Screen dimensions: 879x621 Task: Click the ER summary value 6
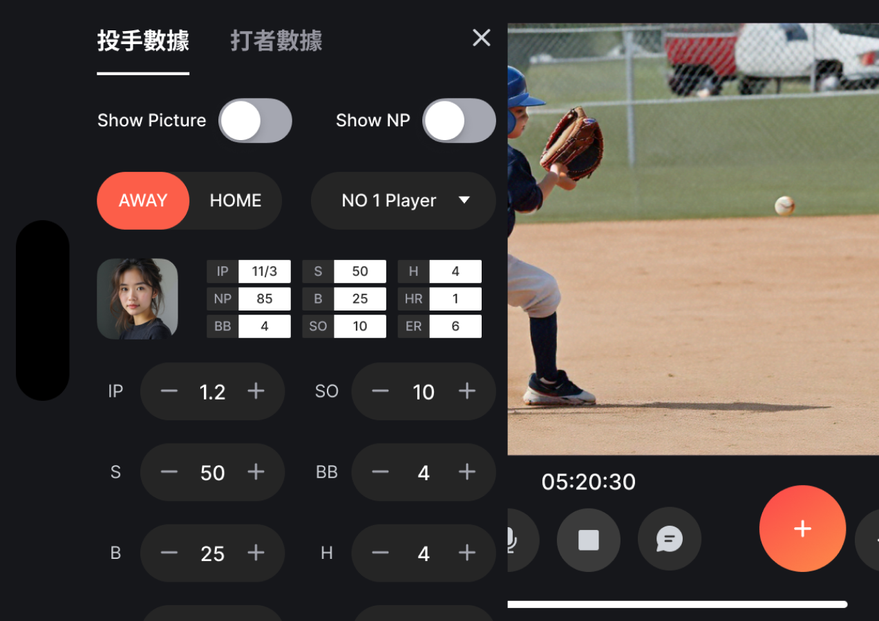coord(455,326)
